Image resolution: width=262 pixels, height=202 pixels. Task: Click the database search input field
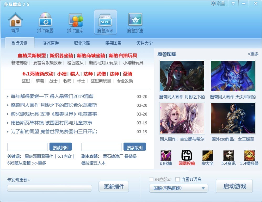pos(27,147)
